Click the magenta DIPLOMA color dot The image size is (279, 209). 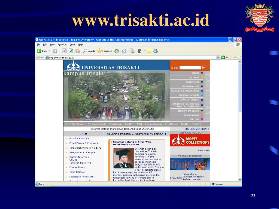pyautogui.click(x=202, y=119)
